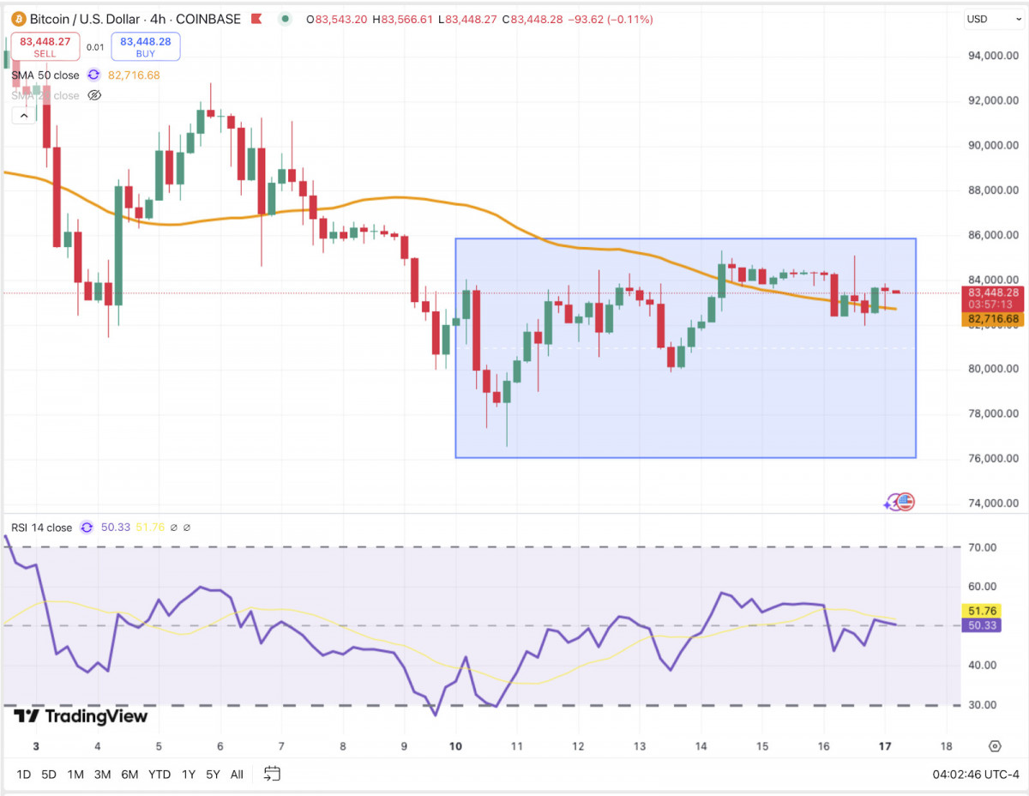1029x796 pixels.
Task: Select the 6M time range
Action: tap(129, 775)
